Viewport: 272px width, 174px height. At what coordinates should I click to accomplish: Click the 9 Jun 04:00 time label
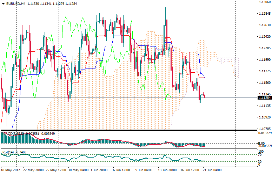[144, 170]
